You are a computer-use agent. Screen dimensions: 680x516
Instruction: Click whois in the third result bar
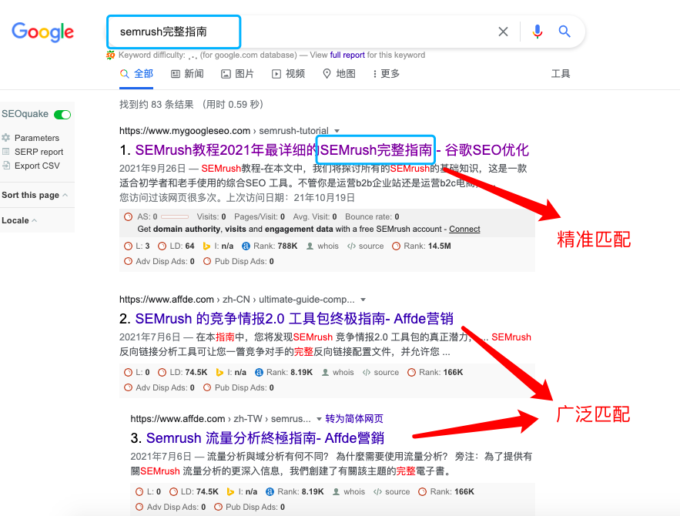click(349, 491)
